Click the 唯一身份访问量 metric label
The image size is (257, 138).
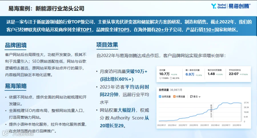[192, 70]
